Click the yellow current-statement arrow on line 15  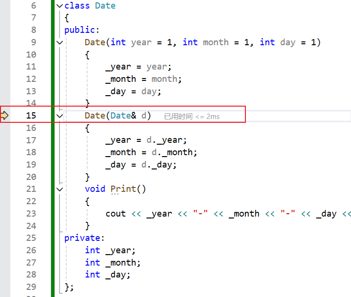pyautogui.click(x=4, y=115)
